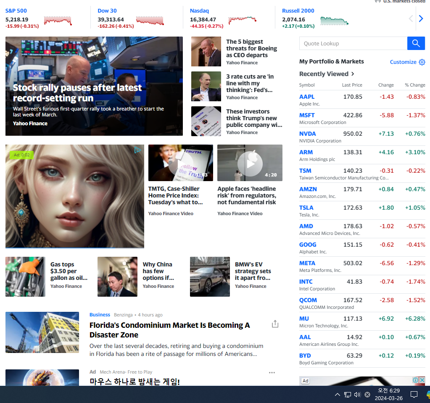The height and width of the screenshot is (403, 430).
Task: Open the NVDA ticker symbol
Action: coord(307,134)
